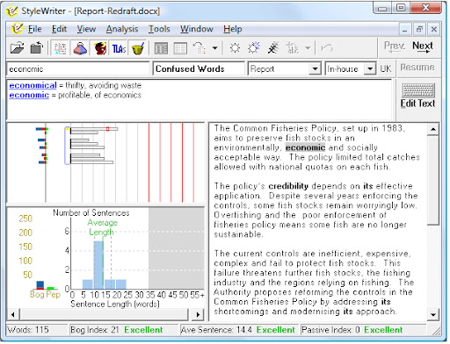Click the text scrollbar down arrow
The height and width of the screenshot is (344, 450).
[433, 315]
